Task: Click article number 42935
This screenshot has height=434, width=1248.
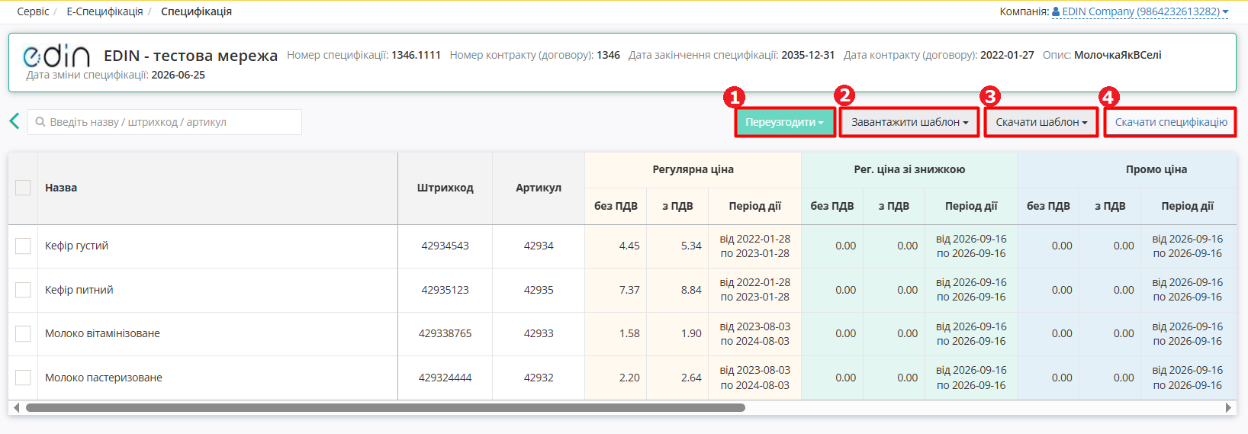Action: 539,290
